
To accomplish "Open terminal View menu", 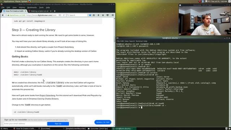I will coord(126,41).
